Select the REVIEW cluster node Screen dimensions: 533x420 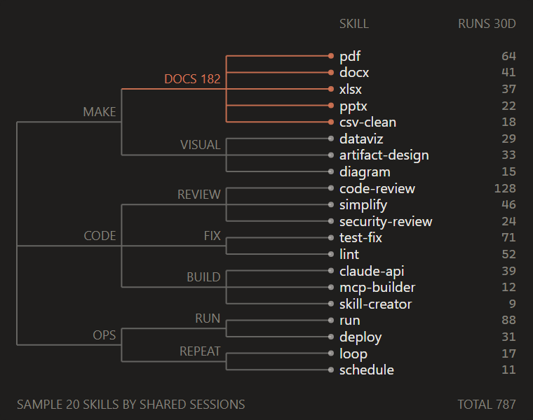199,195
